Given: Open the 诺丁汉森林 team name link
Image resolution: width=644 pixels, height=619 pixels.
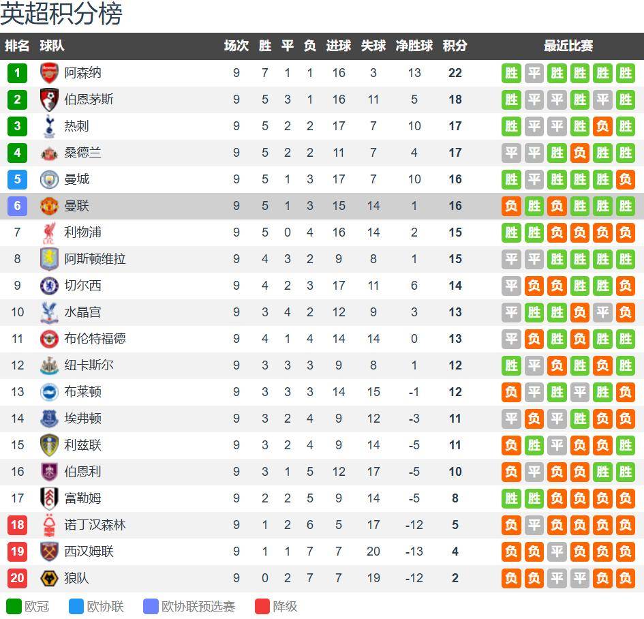Looking at the screenshot, I should click(95, 525).
